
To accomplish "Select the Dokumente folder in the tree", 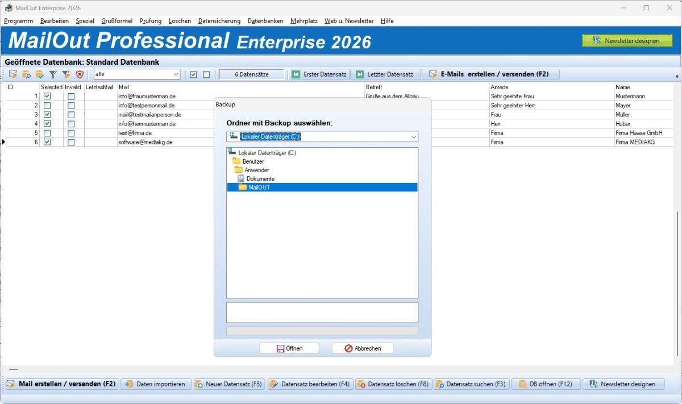I will 260,178.
